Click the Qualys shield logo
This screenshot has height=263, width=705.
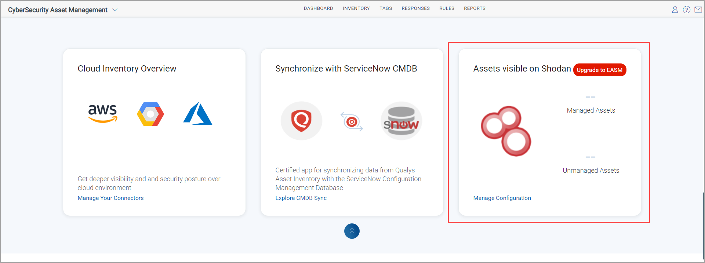tap(302, 121)
